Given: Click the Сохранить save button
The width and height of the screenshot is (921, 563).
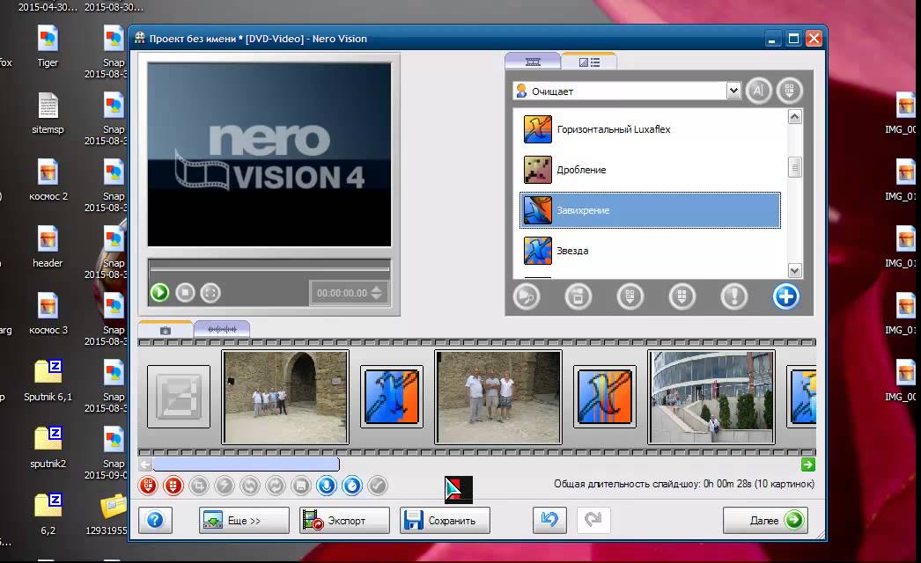Looking at the screenshot, I should [x=444, y=520].
